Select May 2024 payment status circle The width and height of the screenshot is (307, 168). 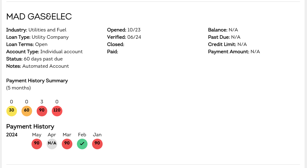click(37, 144)
